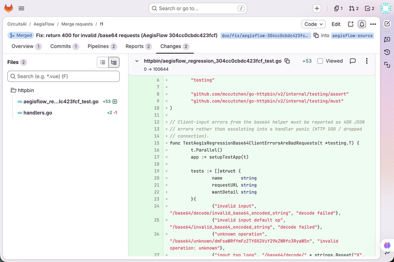Viewport: 394px width, 262px height.
Task: Copy the source branch name
Action: [x=316, y=35]
